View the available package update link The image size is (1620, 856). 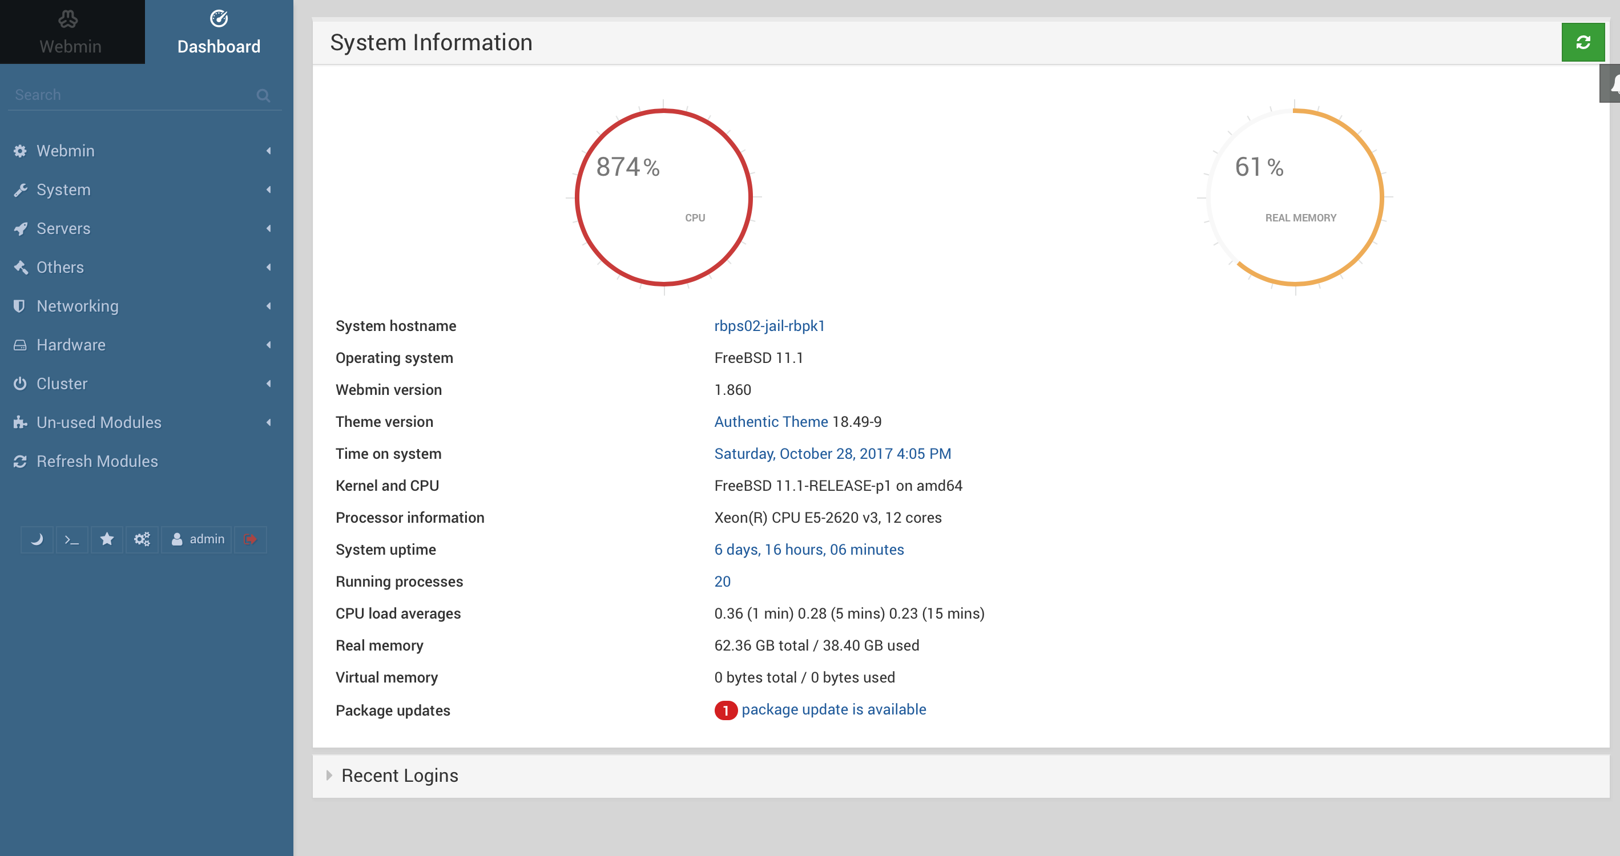[834, 709]
